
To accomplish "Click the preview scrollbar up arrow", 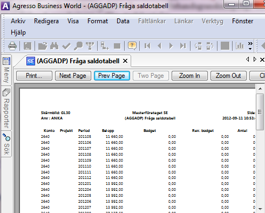I will pyautogui.click(x=260, y=89).
